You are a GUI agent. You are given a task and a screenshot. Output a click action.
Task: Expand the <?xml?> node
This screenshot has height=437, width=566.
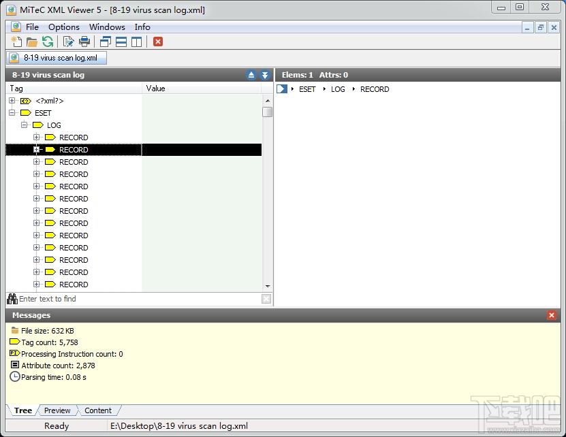pyautogui.click(x=12, y=101)
